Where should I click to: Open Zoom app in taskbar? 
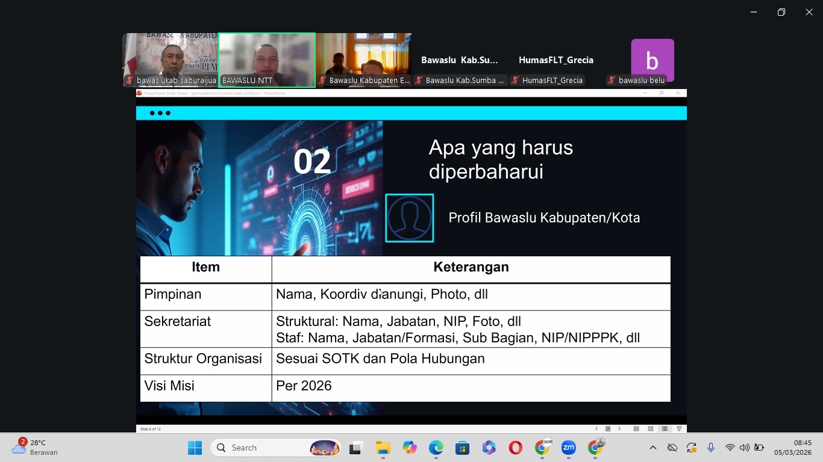coord(568,448)
